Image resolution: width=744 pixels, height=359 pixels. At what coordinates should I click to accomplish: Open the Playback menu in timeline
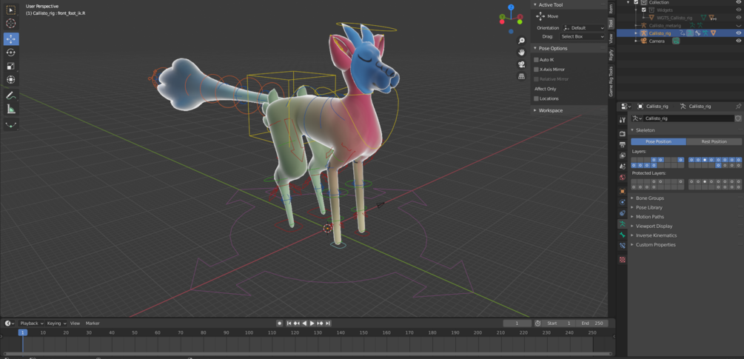pyautogui.click(x=31, y=323)
